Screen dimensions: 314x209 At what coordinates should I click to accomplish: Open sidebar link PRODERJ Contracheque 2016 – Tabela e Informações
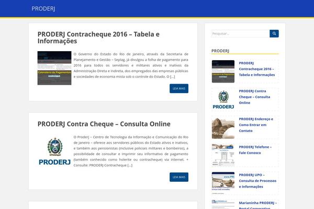tap(257, 69)
